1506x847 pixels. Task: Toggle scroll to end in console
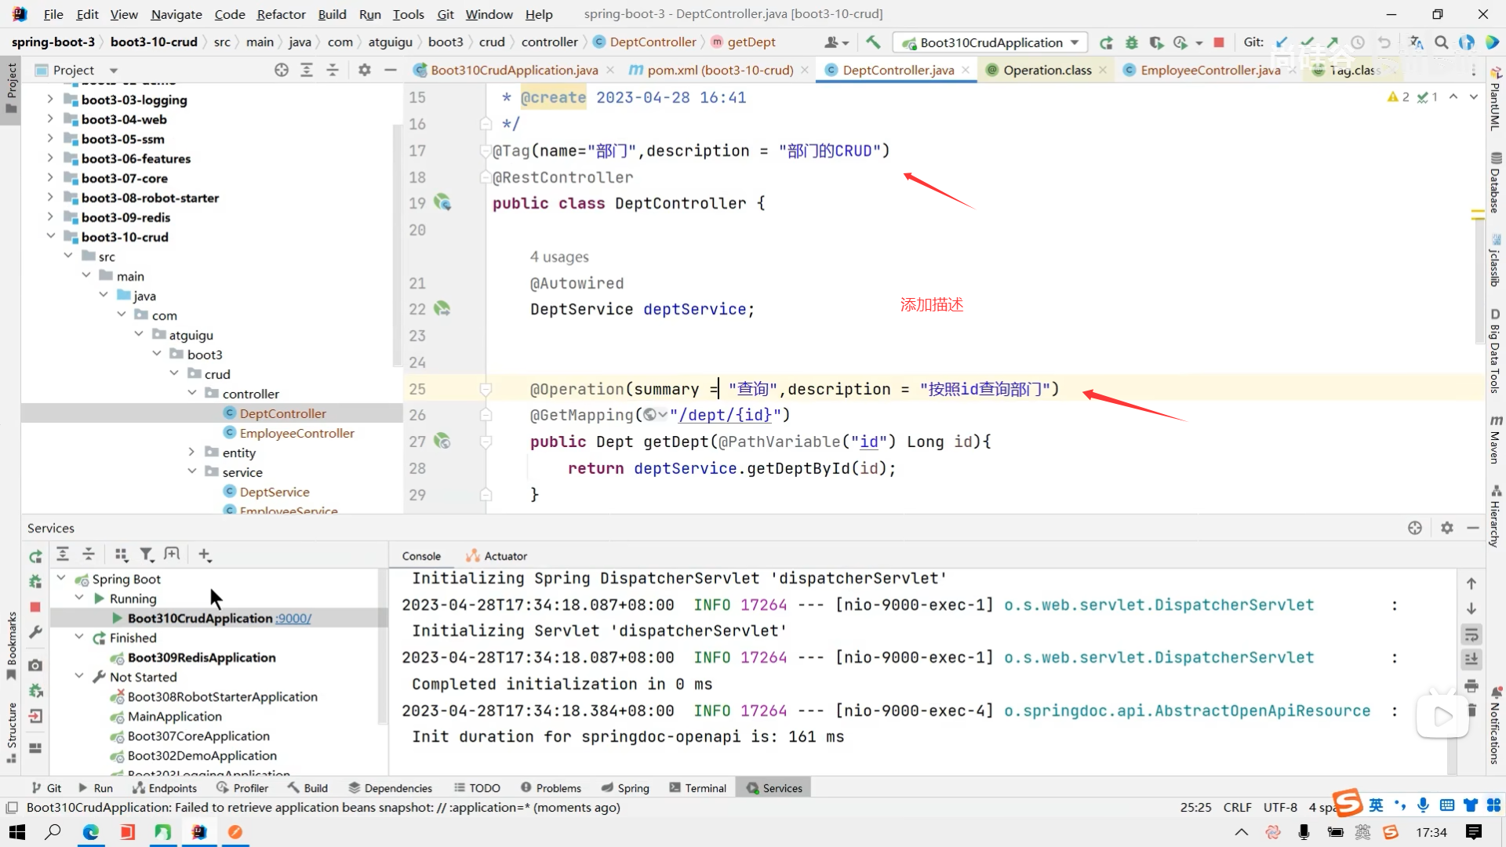[1471, 660]
